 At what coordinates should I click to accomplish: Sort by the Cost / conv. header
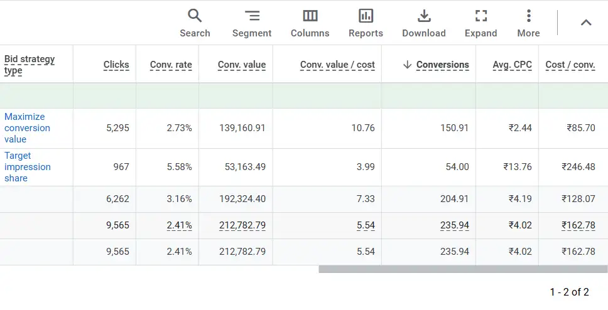570,65
